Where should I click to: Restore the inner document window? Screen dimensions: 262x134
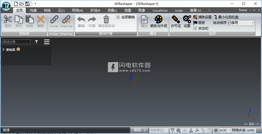tap(254, 10)
